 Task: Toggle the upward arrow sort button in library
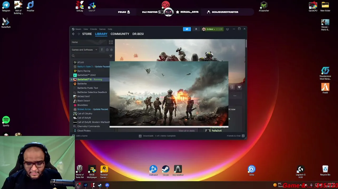coord(102,50)
